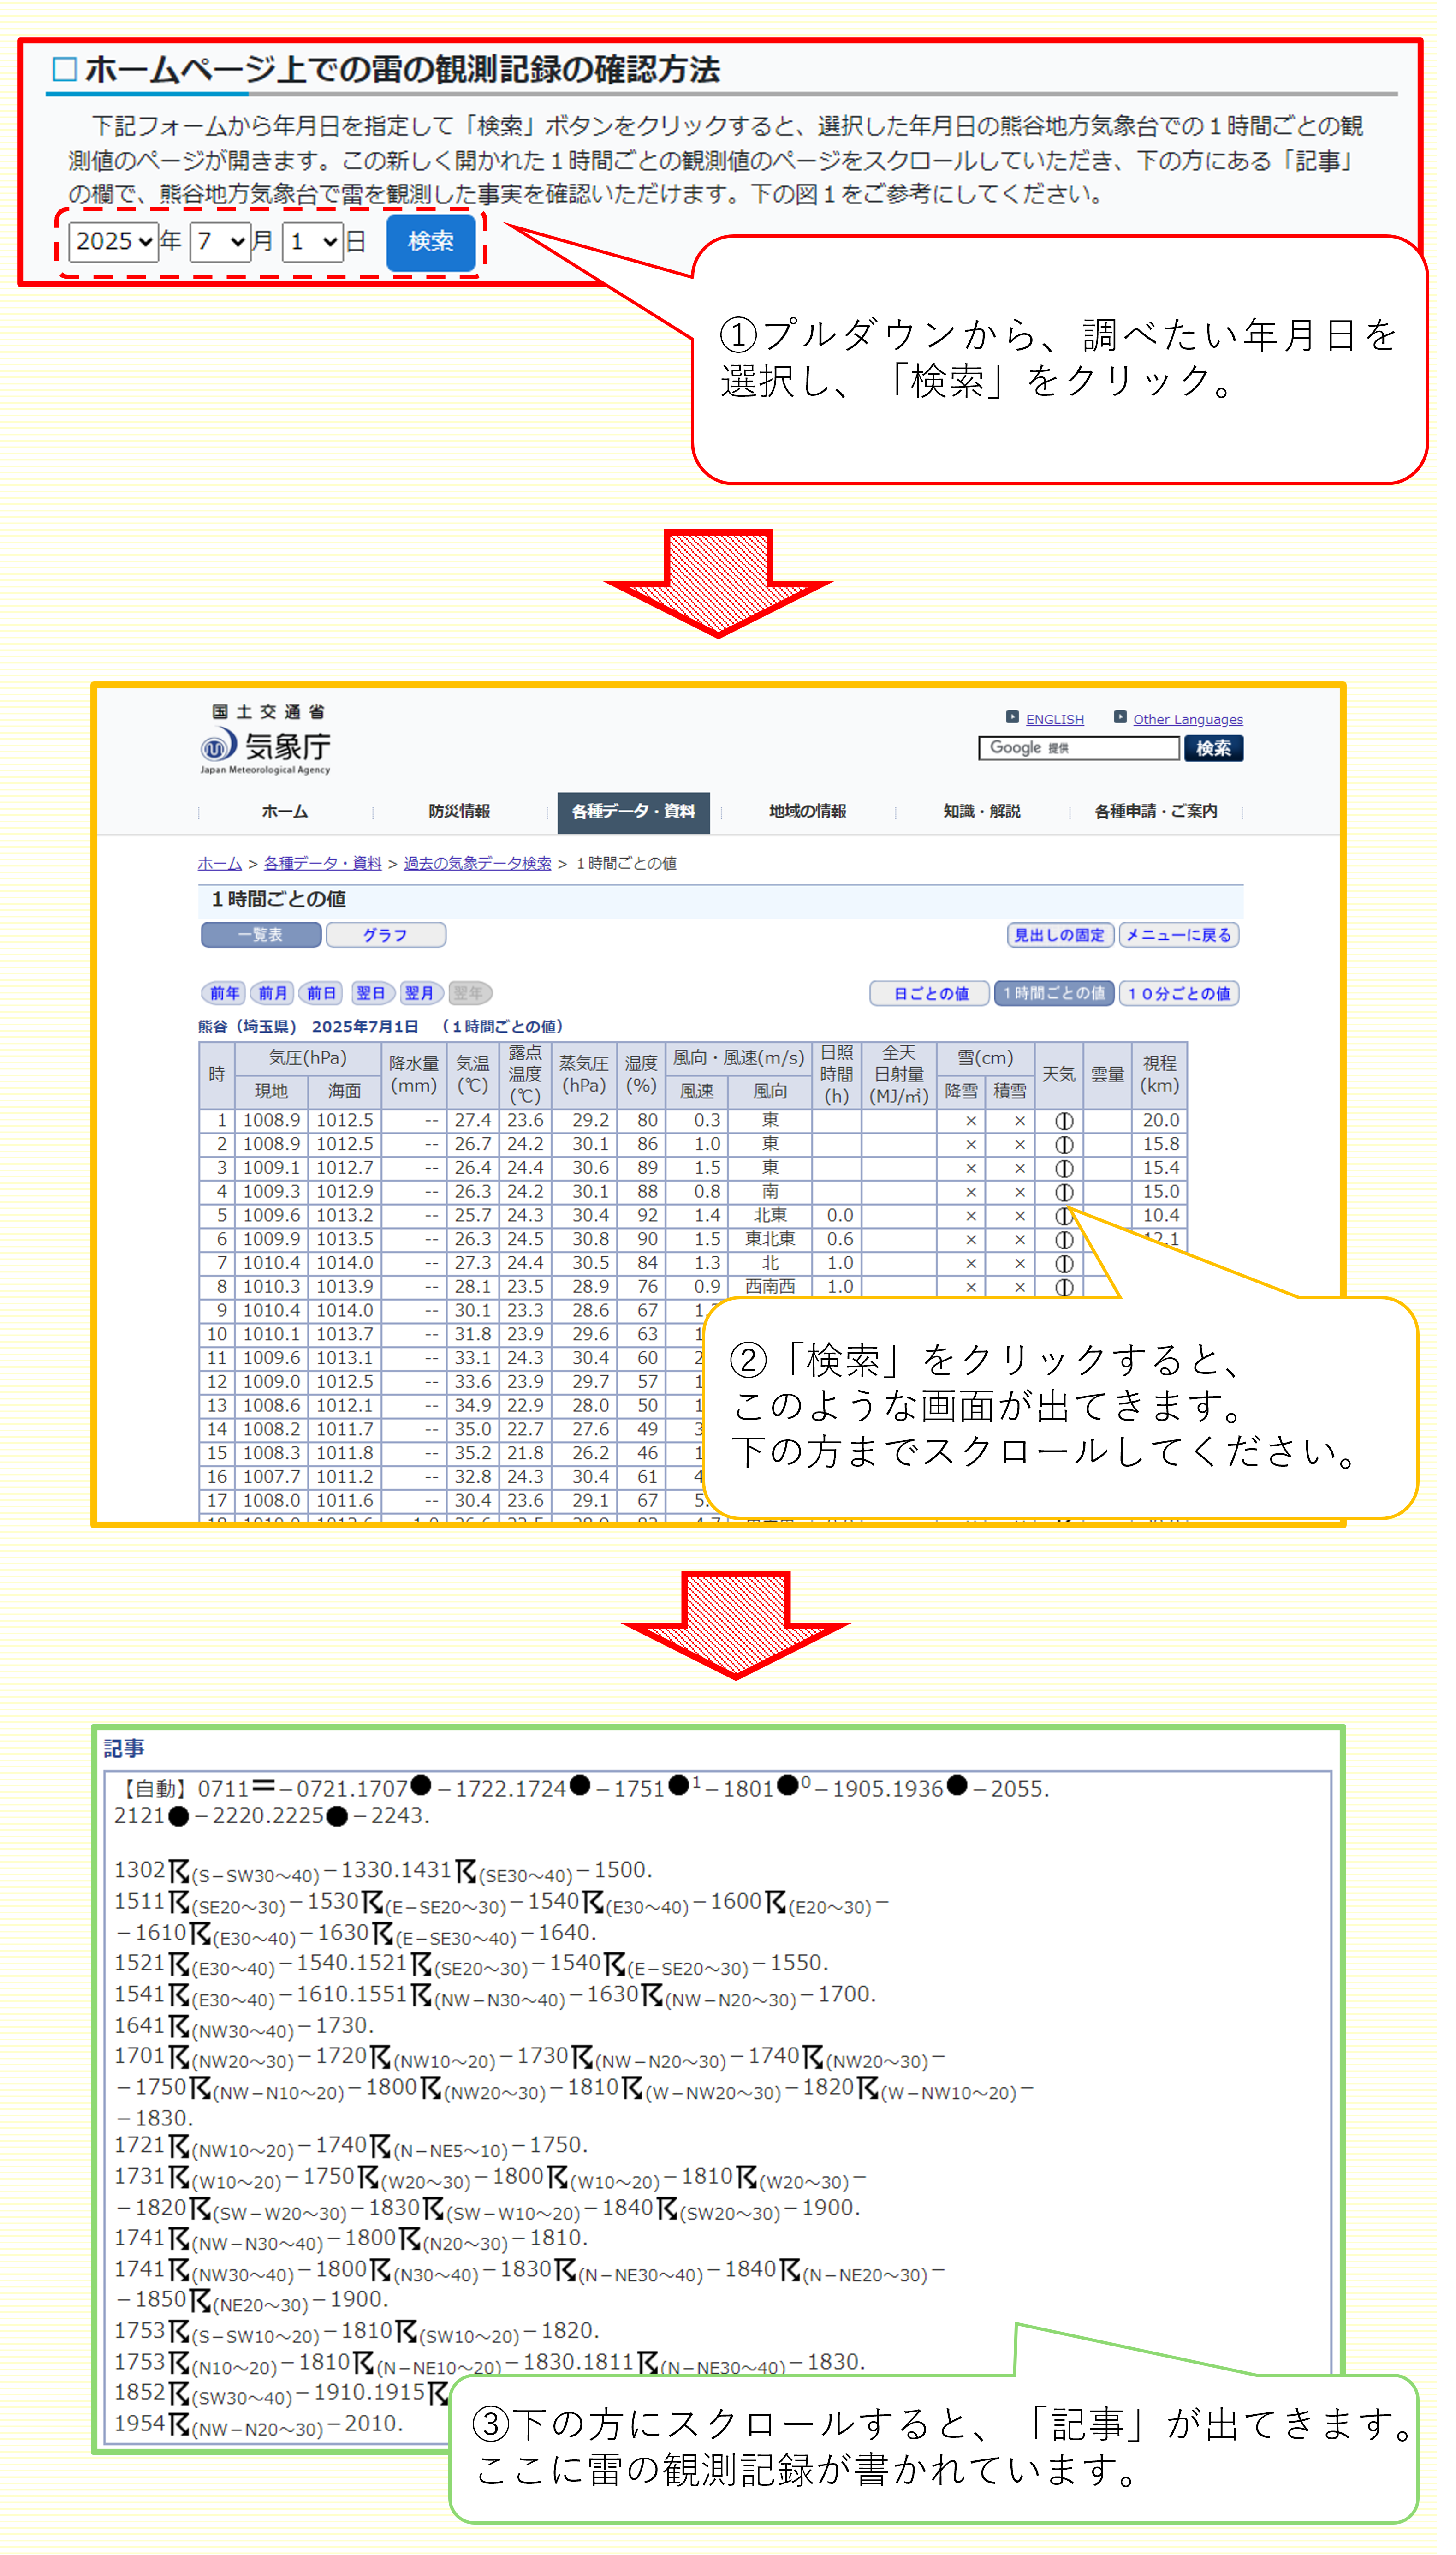Click the メニューに戻る button

(x=1178, y=935)
